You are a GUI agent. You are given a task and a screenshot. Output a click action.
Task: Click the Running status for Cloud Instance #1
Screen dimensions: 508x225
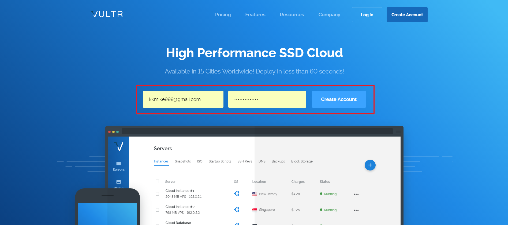(x=330, y=194)
